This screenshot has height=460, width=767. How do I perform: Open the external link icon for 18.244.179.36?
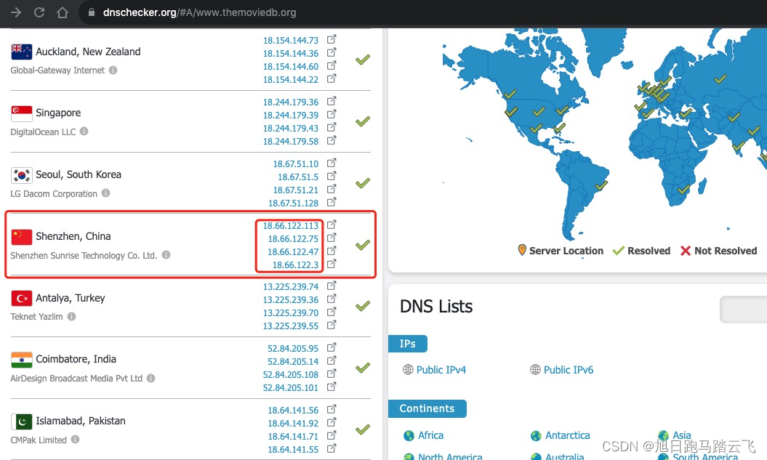[x=332, y=101]
